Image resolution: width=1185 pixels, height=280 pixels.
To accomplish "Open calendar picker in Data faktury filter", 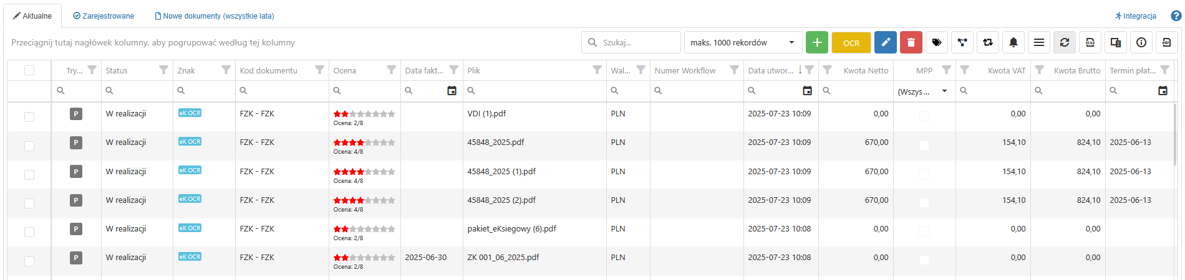I will [x=452, y=91].
